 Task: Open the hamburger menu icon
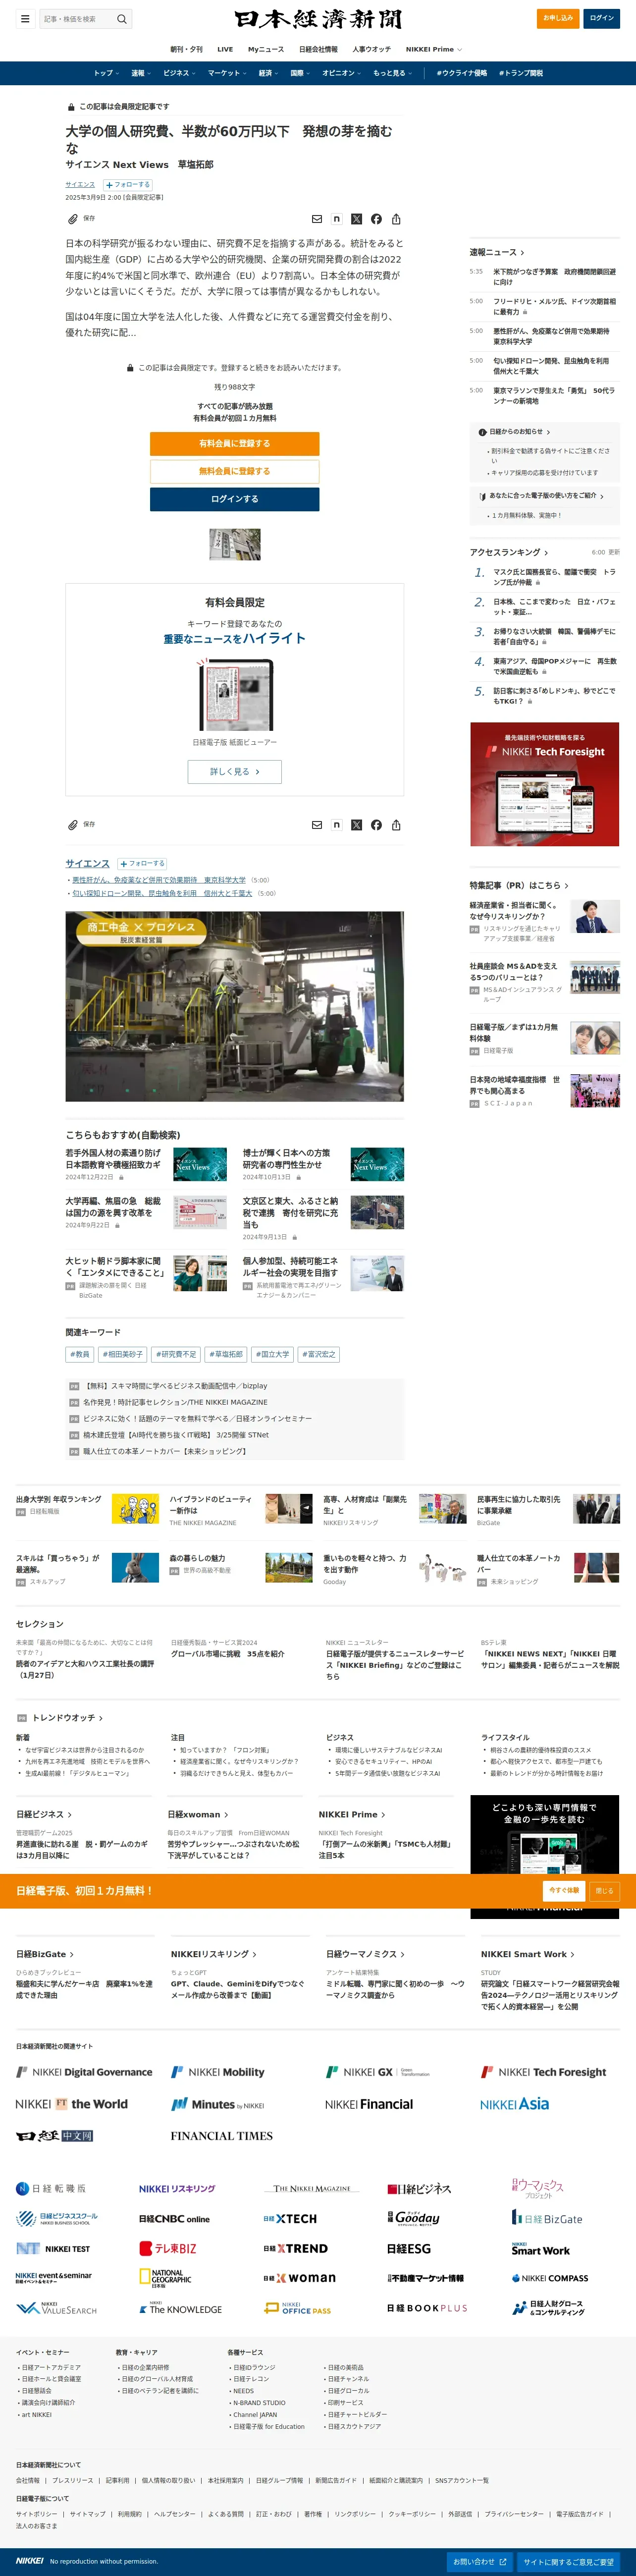(x=25, y=19)
